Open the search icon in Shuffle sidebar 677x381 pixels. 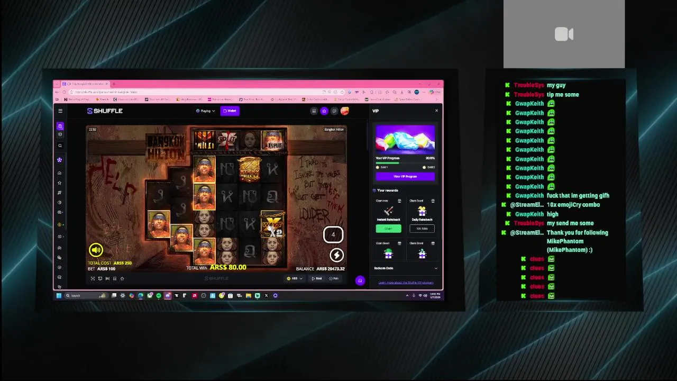[60, 146]
